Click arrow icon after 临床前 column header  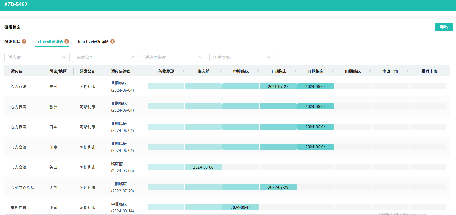pyautogui.click(x=220, y=71)
